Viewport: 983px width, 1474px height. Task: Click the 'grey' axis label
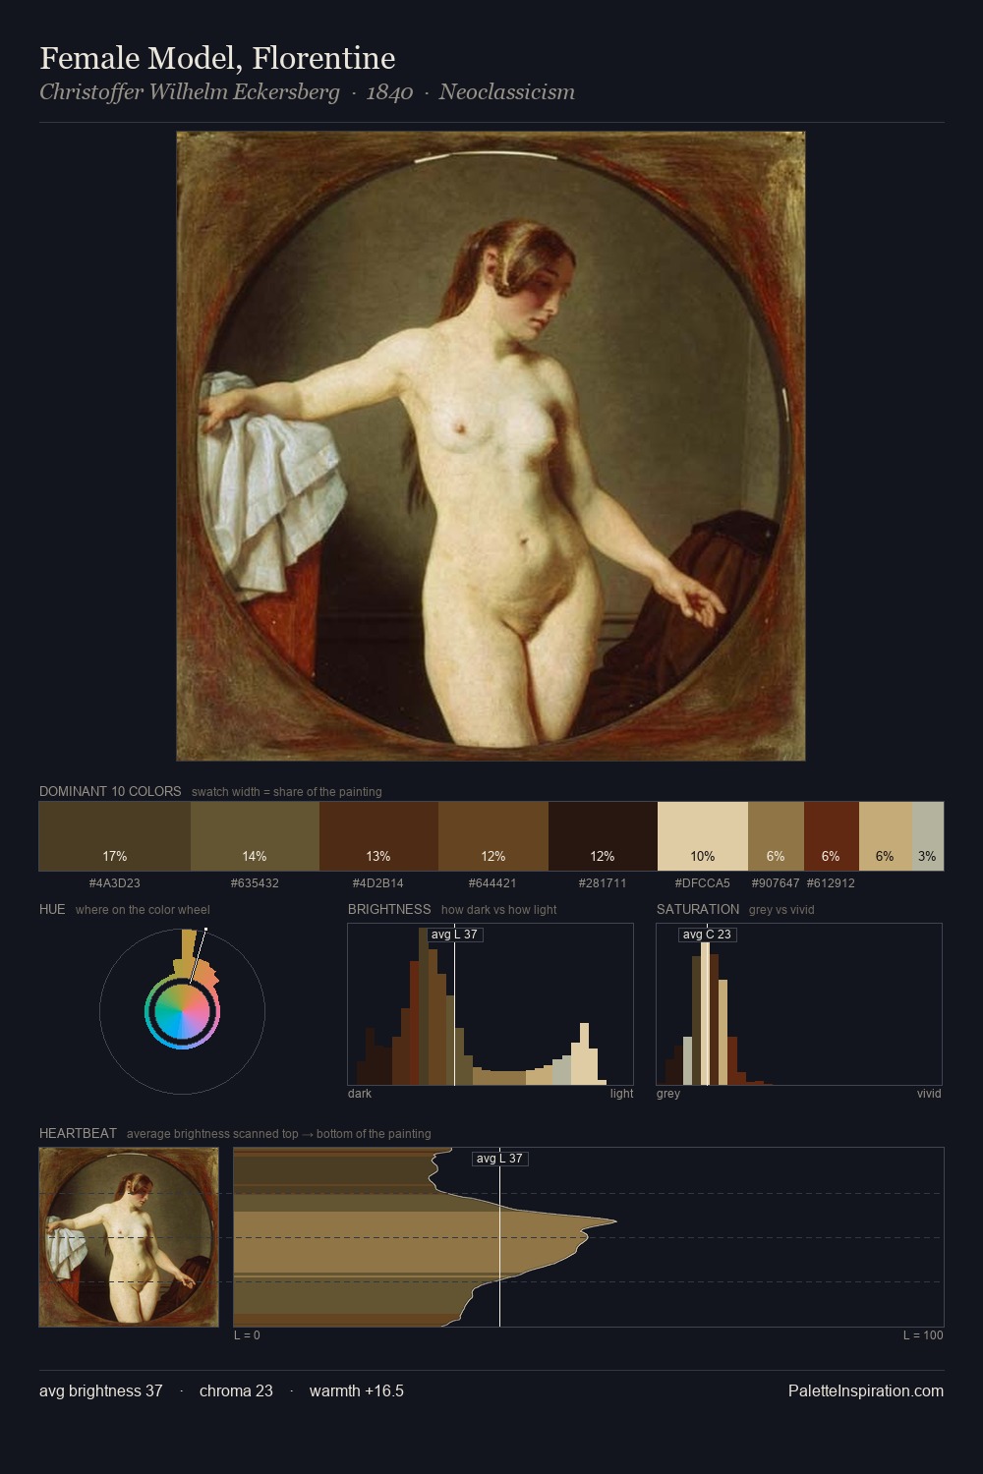click(668, 1094)
